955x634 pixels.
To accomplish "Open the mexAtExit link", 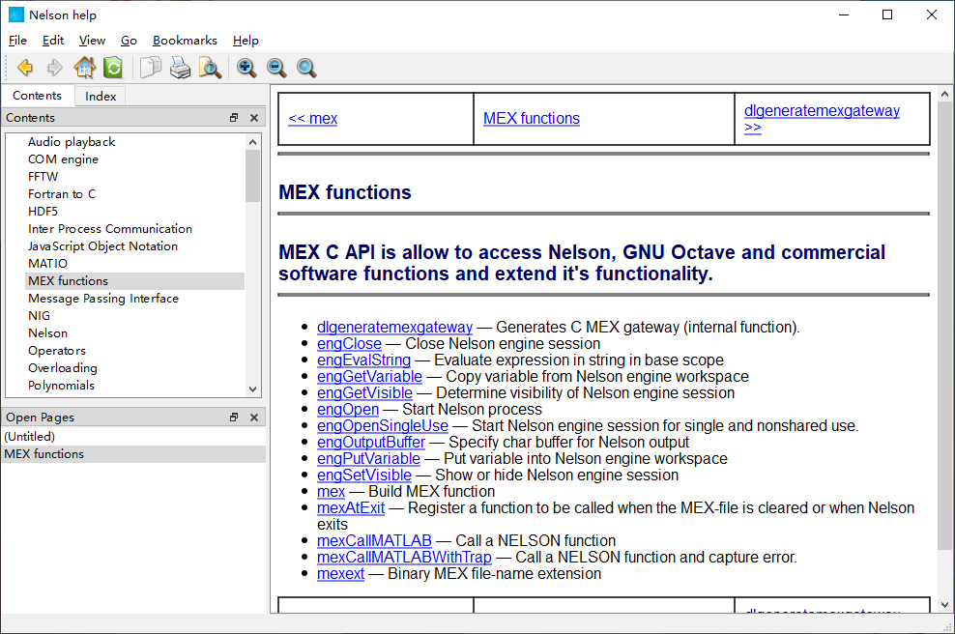I will pos(351,508).
